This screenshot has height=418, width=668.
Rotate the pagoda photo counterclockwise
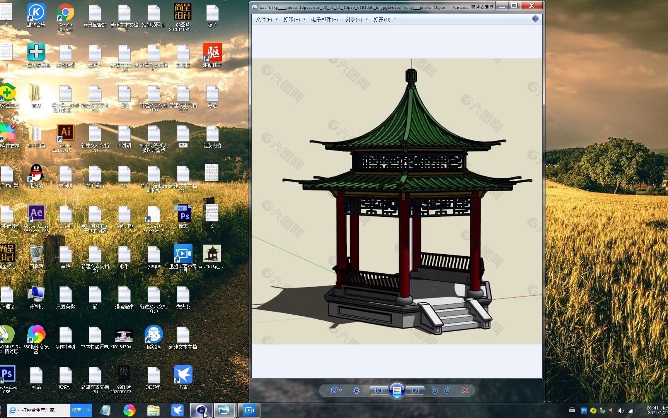pos(434,390)
